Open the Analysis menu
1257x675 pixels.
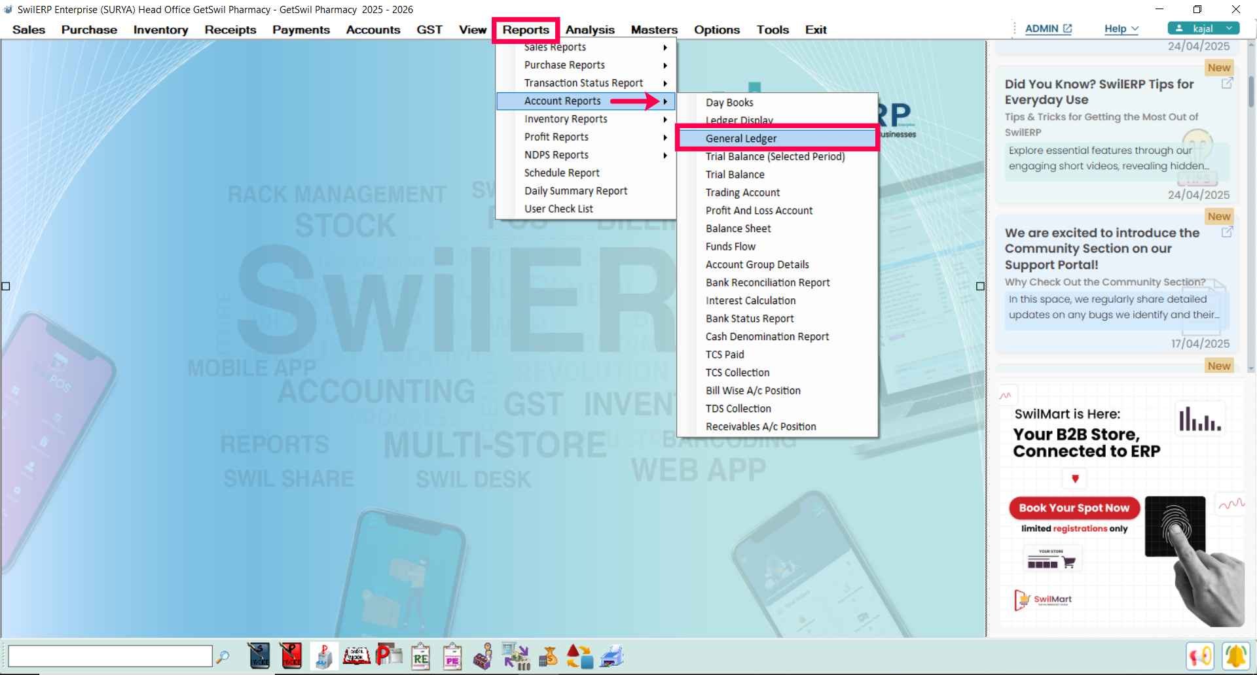[590, 29]
